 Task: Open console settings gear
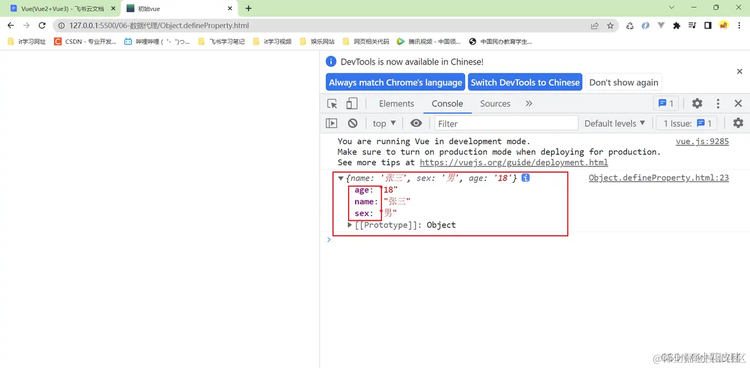[x=738, y=124]
